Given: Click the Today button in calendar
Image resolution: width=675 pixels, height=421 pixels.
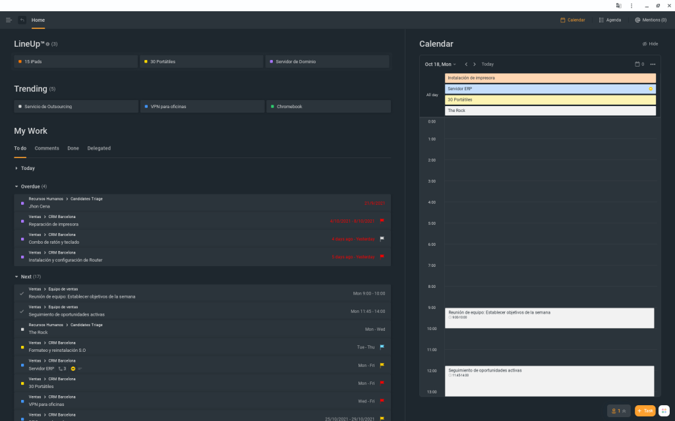Looking at the screenshot, I should pyautogui.click(x=487, y=64).
